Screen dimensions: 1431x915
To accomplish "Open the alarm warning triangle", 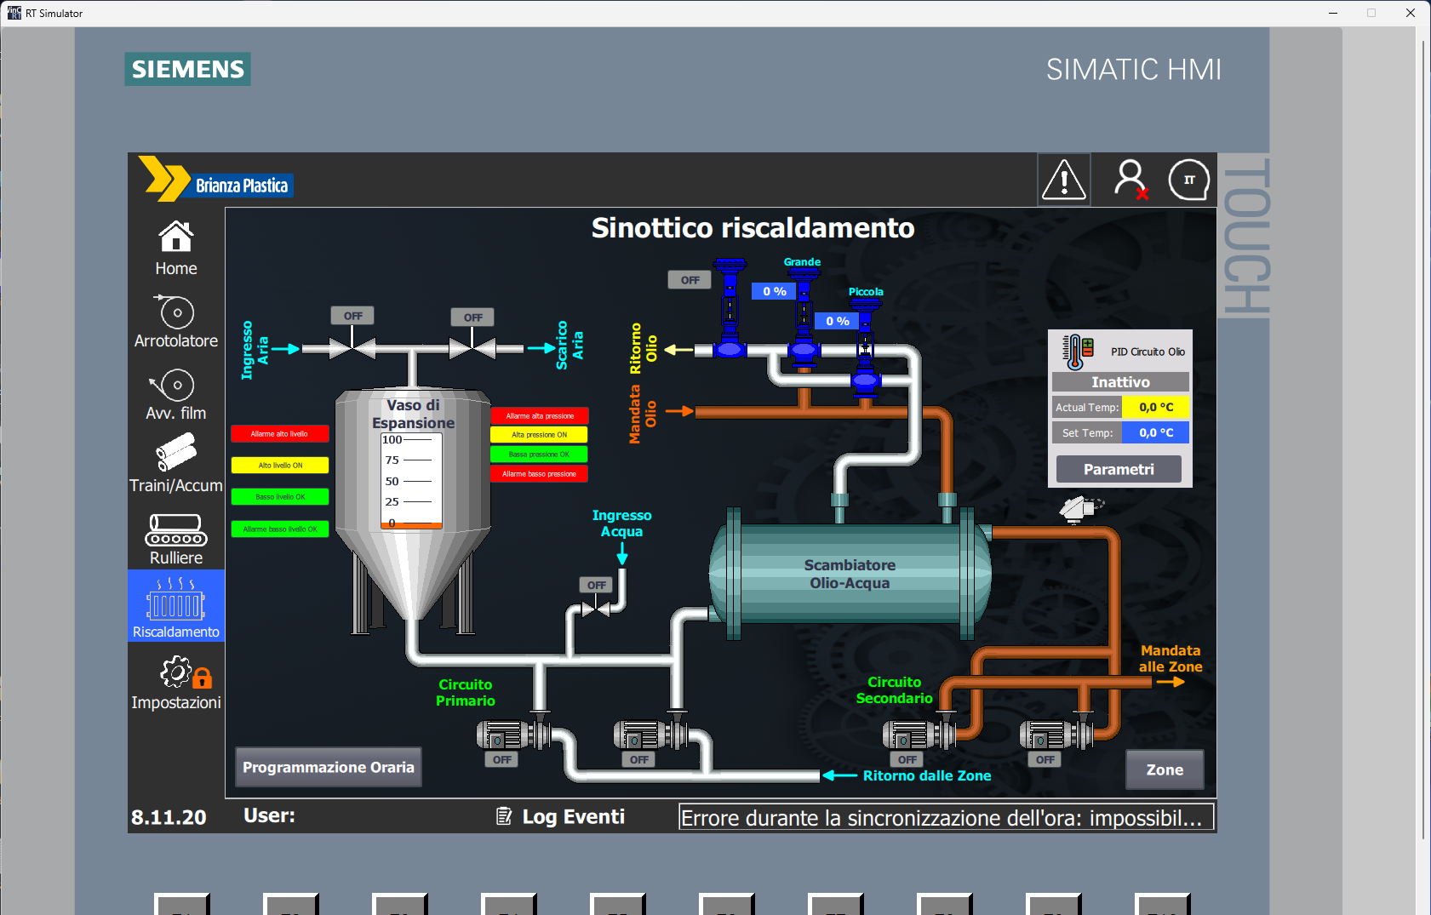I will click(x=1064, y=180).
